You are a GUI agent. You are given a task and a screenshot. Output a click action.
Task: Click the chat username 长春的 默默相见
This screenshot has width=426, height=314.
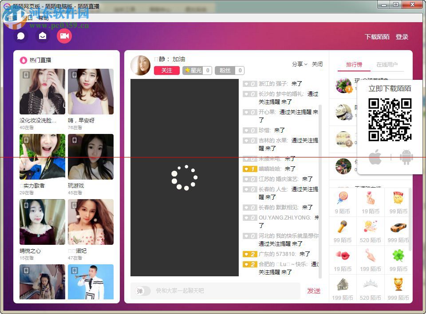point(278,207)
